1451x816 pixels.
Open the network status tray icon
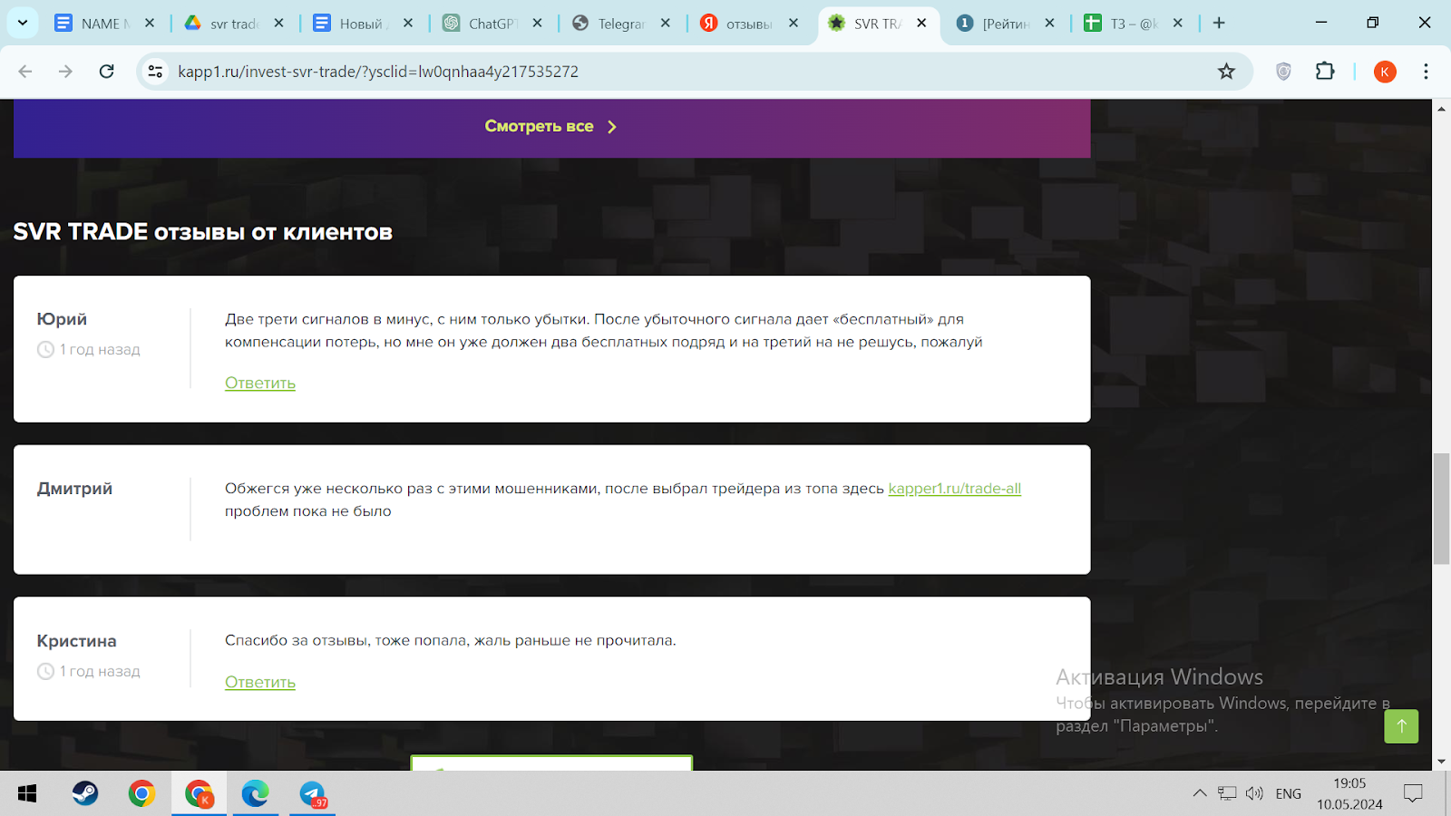[1227, 794]
